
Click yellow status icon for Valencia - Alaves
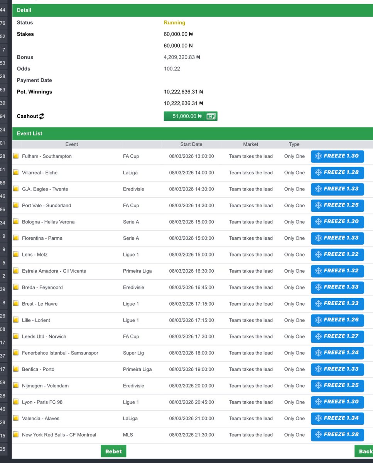point(16,418)
